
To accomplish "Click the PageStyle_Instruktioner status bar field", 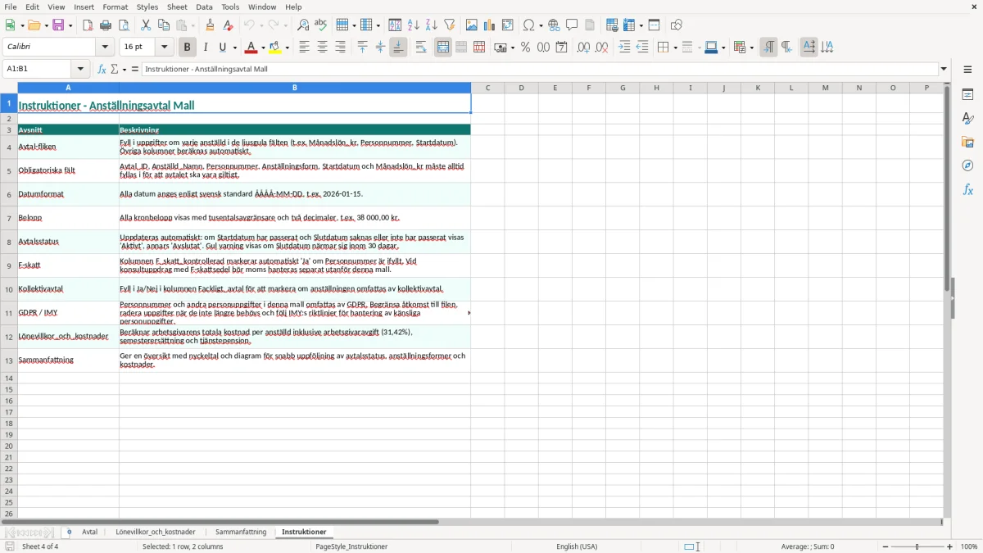I will (x=351, y=546).
